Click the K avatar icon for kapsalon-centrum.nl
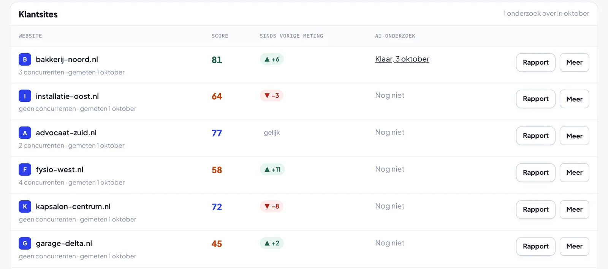Image resolution: width=608 pixels, height=269 pixels. pyautogui.click(x=25, y=207)
